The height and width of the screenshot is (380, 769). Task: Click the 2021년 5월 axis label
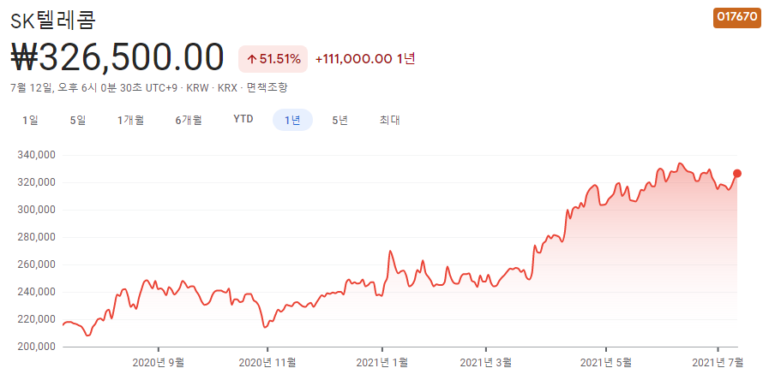pyautogui.click(x=606, y=363)
